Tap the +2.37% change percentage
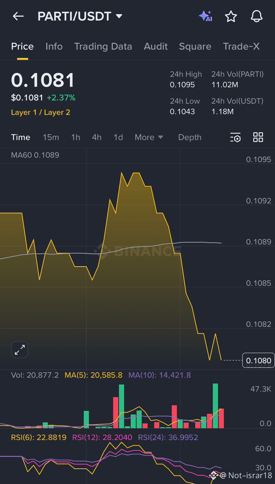This screenshot has width=275, height=484. (61, 98)
